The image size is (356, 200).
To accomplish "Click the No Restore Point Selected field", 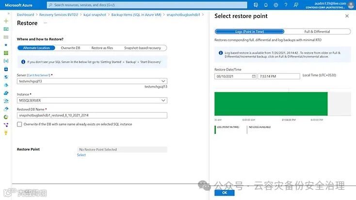I will (x=122, y=150).
